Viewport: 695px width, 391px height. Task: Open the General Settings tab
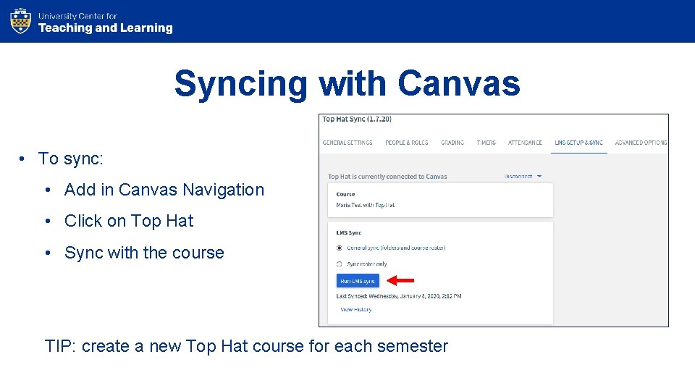(x=347, y=143)
